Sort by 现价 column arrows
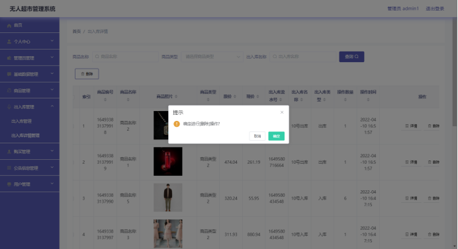The width and height of the screenshot is (458, 249). click(257, 96)
